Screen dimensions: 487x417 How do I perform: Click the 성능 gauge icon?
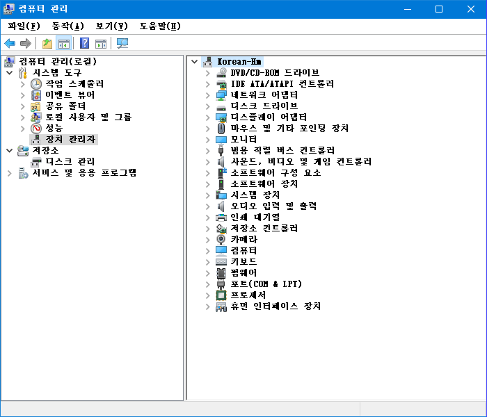[x=36, y=129]
